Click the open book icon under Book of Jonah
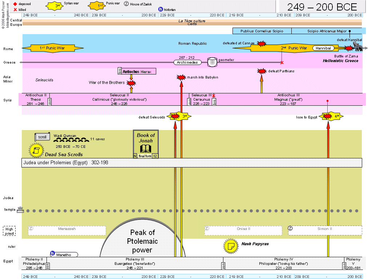Screen dimensions: 372x279 click(x=145, y=148)
